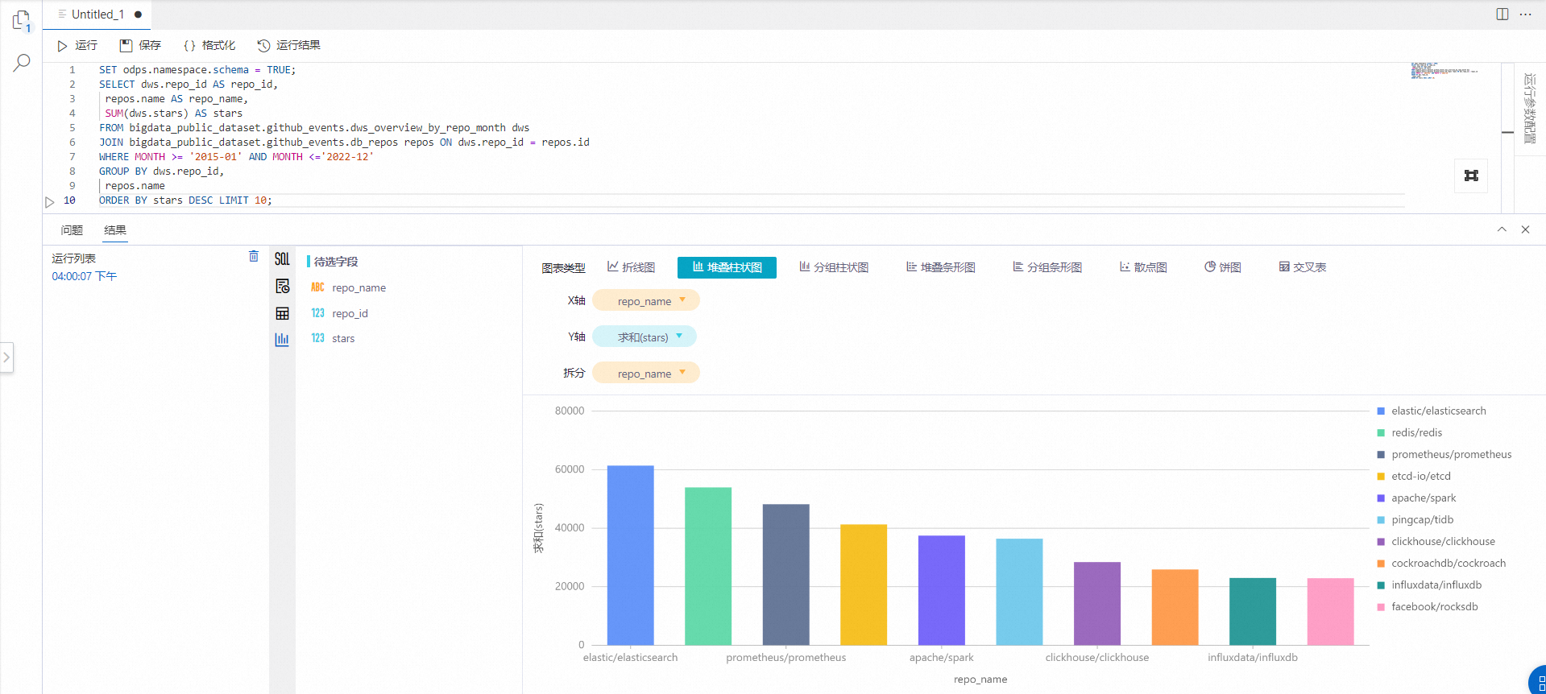The image size is (1546, 694).
Task: Run the SQL query
Action: pos(77,45)
